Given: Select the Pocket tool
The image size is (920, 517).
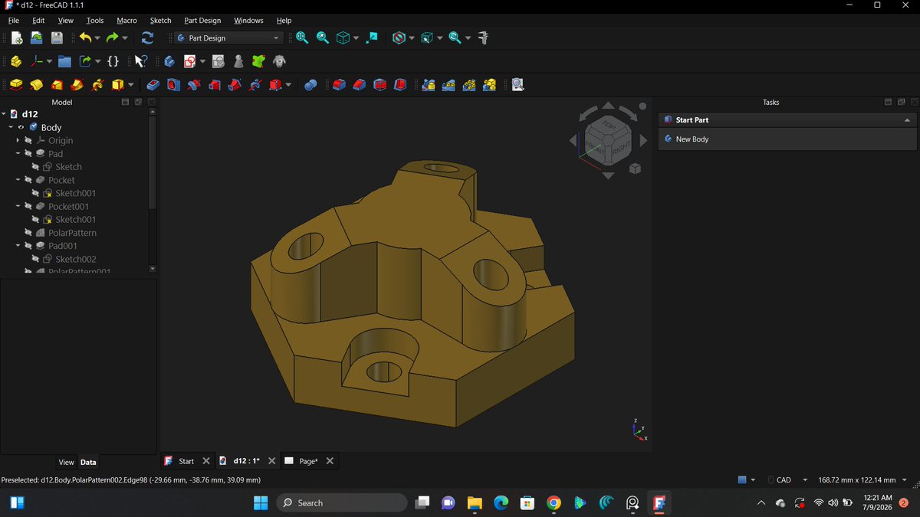Looking at the screenshot, I should coord(153,85).
